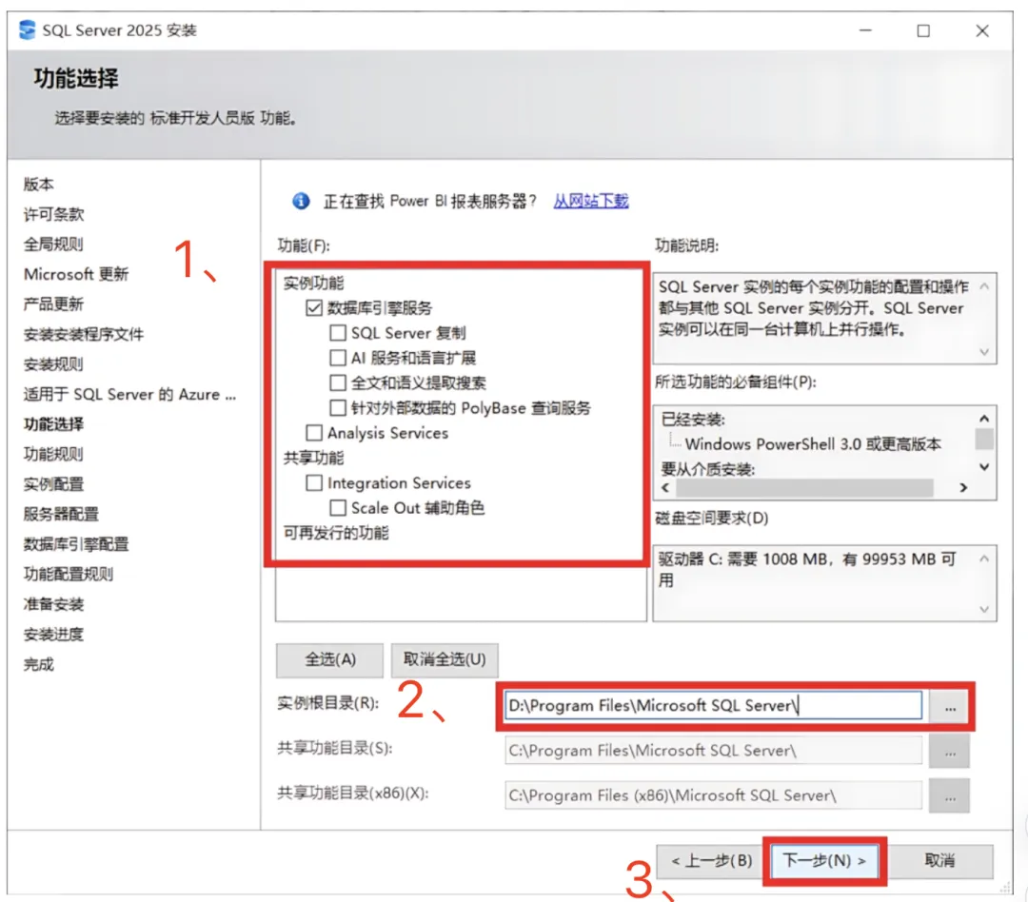Image resolution: width=1028 pixels, height=902 pixels.
Task: Select the 准备安装 sidebar step
Action: pyautogui.click(x=53, y=604)
